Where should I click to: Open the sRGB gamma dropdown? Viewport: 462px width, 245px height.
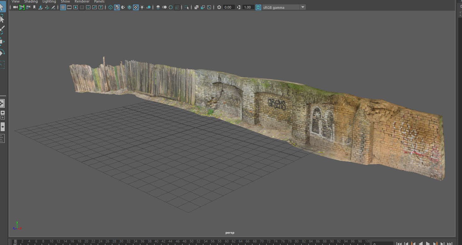[x=284, y=7]
